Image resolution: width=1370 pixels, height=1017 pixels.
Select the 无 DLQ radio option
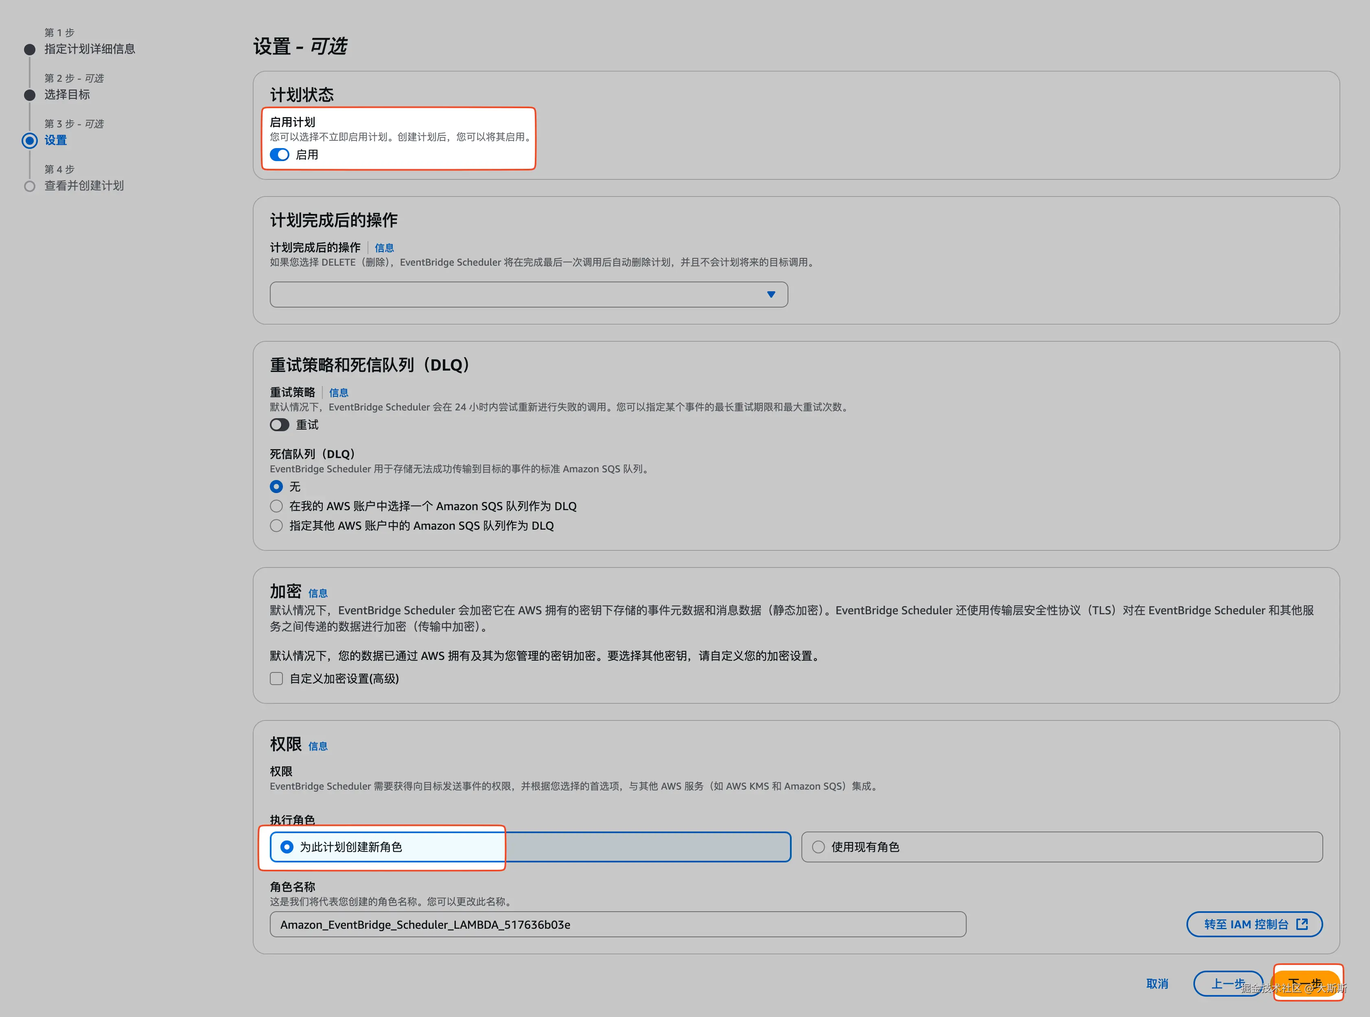[277, 487]
